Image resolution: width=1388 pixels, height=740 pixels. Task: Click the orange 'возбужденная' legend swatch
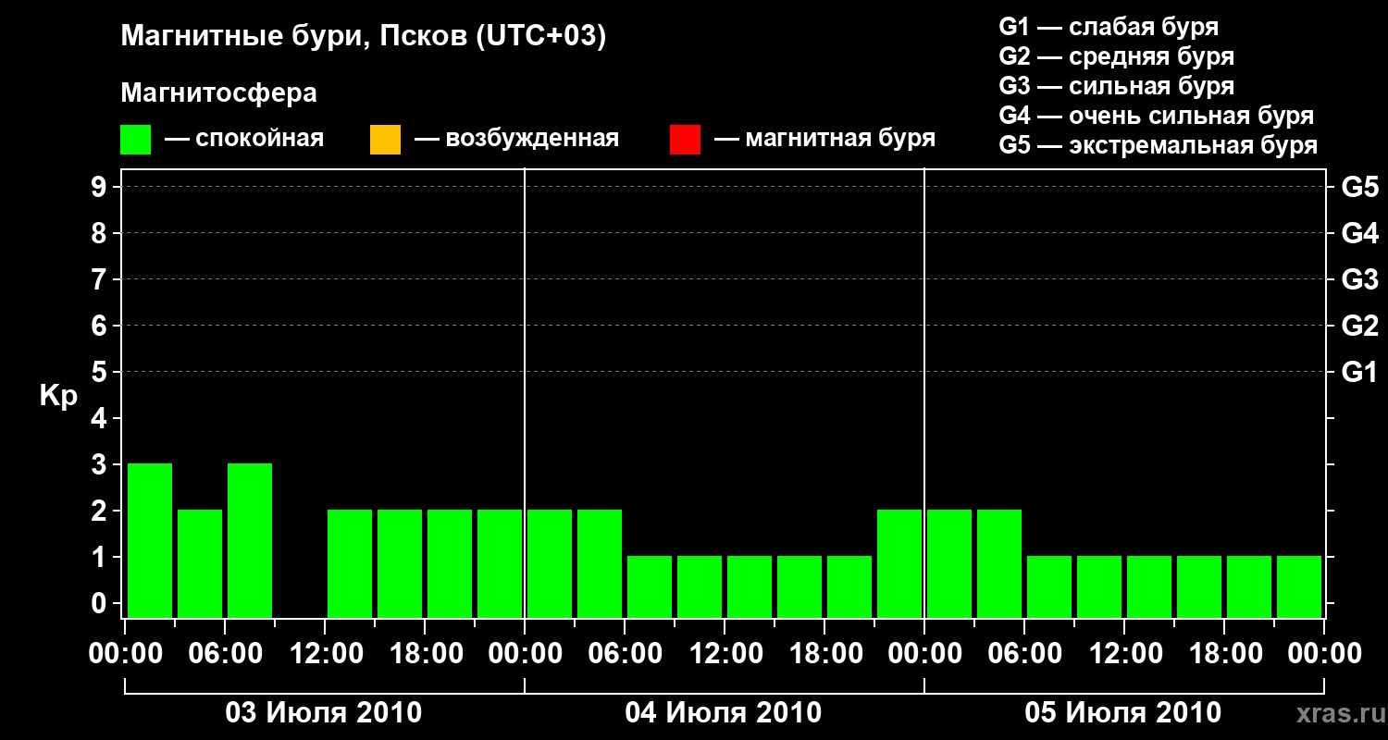(385, 140)
